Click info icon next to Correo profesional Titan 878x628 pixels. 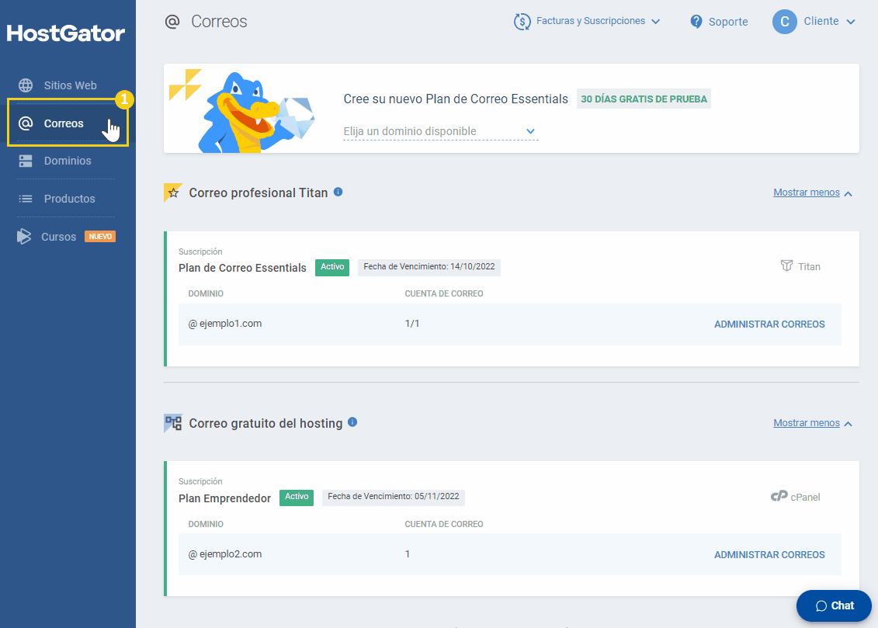click(x=338, y=192)
